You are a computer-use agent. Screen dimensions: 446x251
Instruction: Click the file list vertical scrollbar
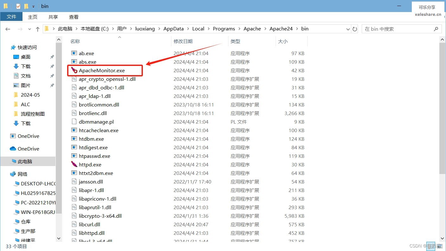click(443, 108)
